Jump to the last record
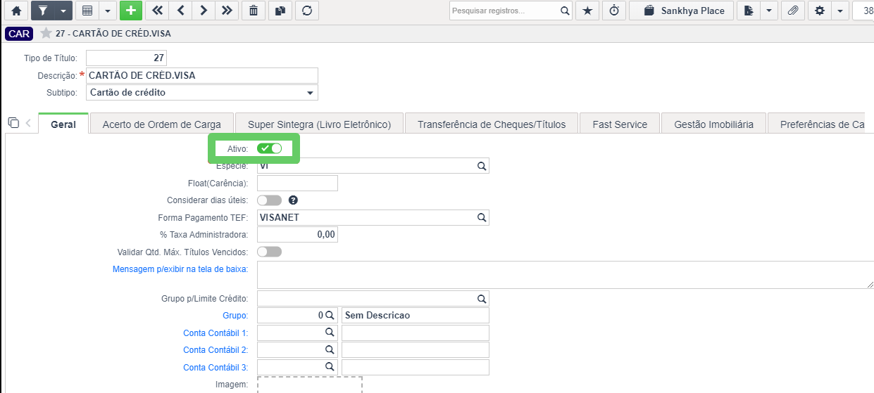This screenshot has width=874, height=393. (226, 11)
